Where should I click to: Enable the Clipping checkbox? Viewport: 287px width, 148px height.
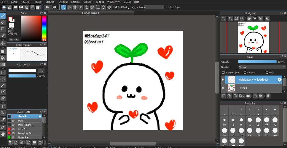(x=245, y=72)
